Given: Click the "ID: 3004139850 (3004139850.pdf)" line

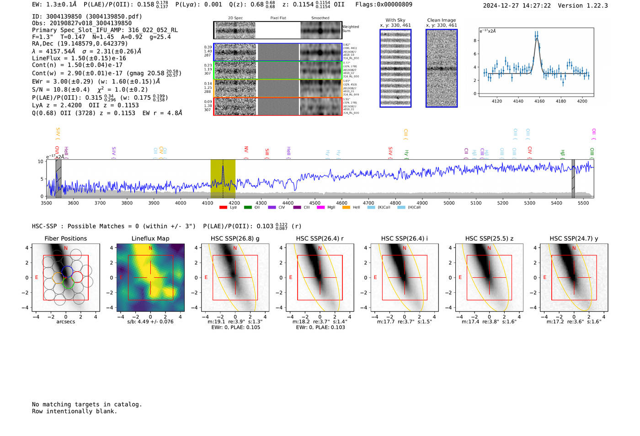Looking at the screenshot, I should [x=87, y=16].
